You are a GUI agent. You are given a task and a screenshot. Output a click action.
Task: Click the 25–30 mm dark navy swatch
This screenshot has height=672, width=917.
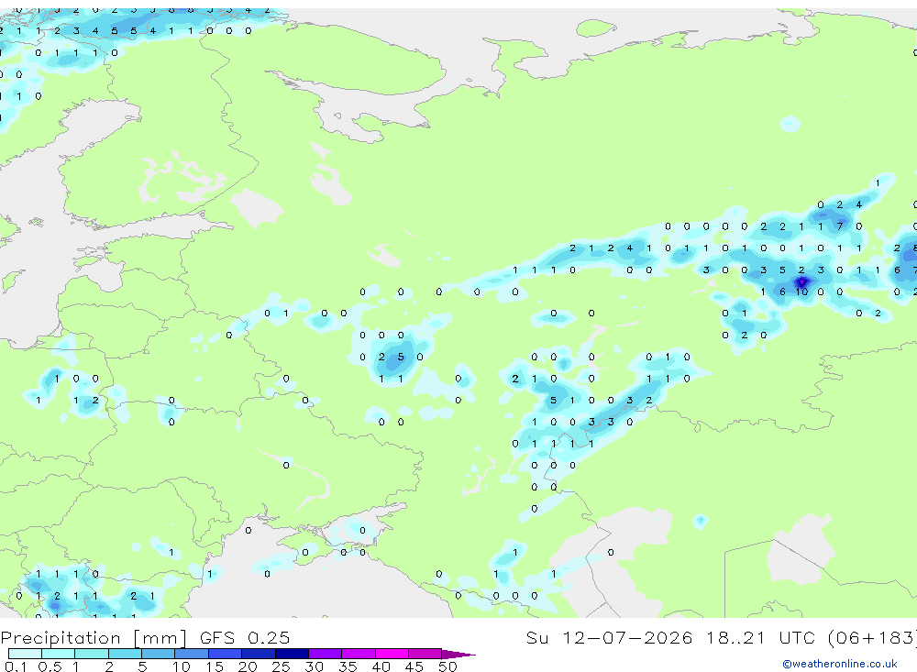click(292, 654)
